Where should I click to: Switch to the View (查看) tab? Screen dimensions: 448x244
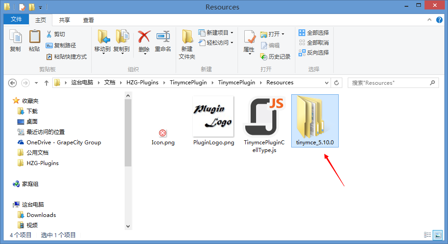tap(89, 20)
